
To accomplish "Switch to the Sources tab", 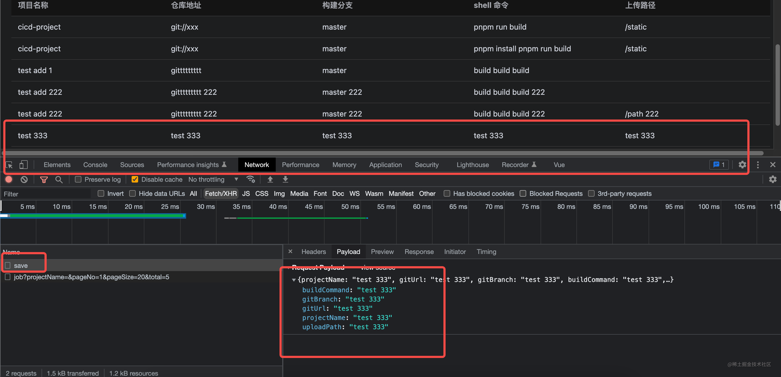I will [132, 165].
